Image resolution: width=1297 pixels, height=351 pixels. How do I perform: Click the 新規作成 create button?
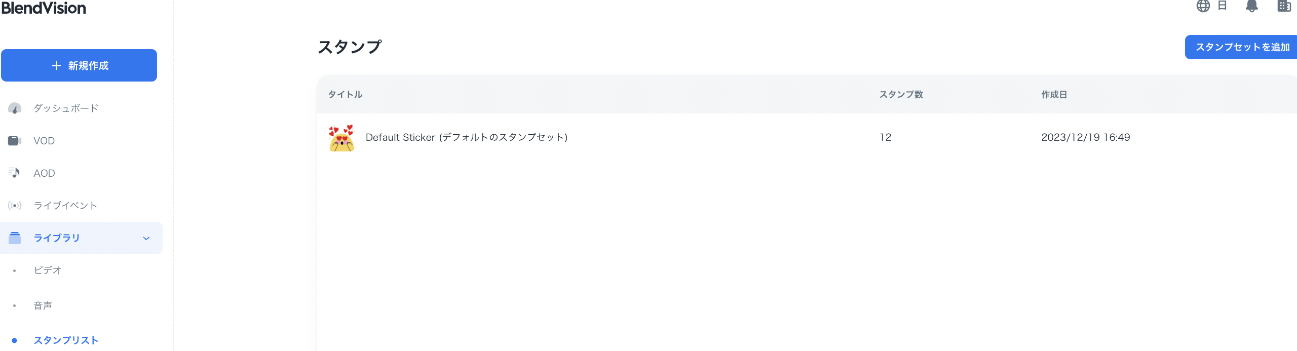[x=79, y=65]
